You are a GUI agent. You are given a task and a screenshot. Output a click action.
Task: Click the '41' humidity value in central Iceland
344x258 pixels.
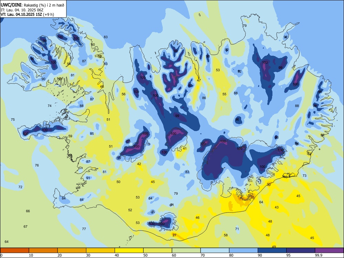click(185, 149)
